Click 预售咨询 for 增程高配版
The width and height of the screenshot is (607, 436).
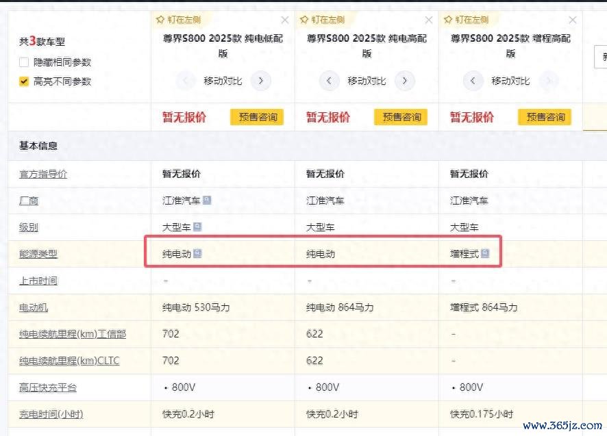click(x=545, y=117)
